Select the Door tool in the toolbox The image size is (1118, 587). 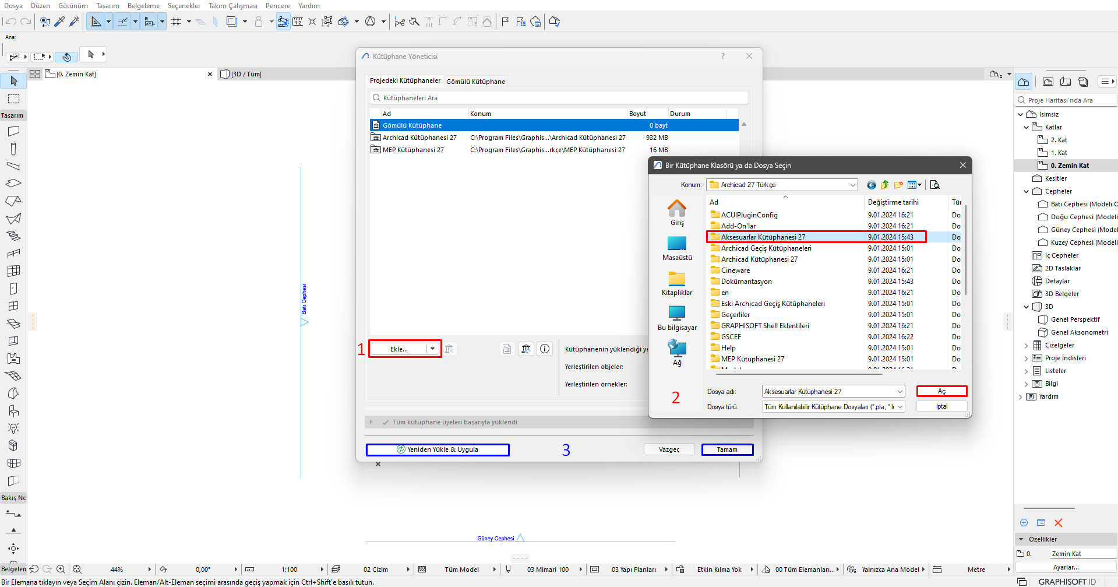tap(13, 289)
